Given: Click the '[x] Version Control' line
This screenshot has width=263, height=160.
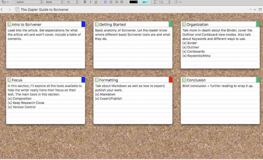Looking at the screenshot, I should coord(22,107).
